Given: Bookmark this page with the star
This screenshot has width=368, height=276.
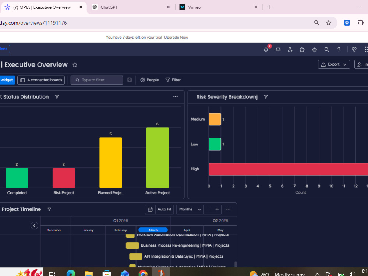Looking at the screenshot, I should [329, 23].
